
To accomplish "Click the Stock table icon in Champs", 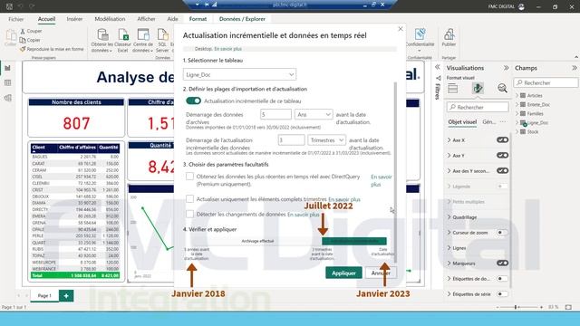I will 523,131.
